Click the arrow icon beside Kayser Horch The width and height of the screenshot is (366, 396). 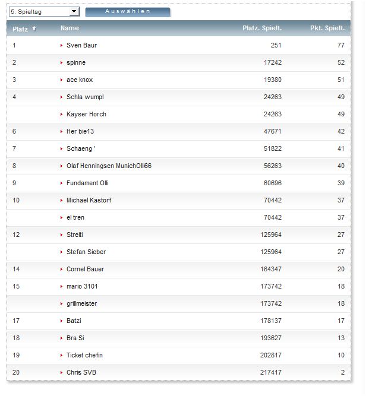pyautogui.click(x=62, y=114)
